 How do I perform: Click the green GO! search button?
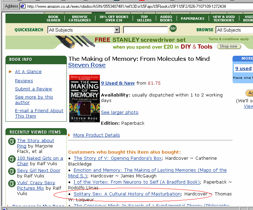click(173, 29)
